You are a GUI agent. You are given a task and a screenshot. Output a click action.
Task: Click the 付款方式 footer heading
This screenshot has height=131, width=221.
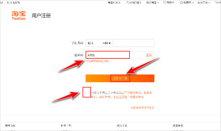point(122,125)
